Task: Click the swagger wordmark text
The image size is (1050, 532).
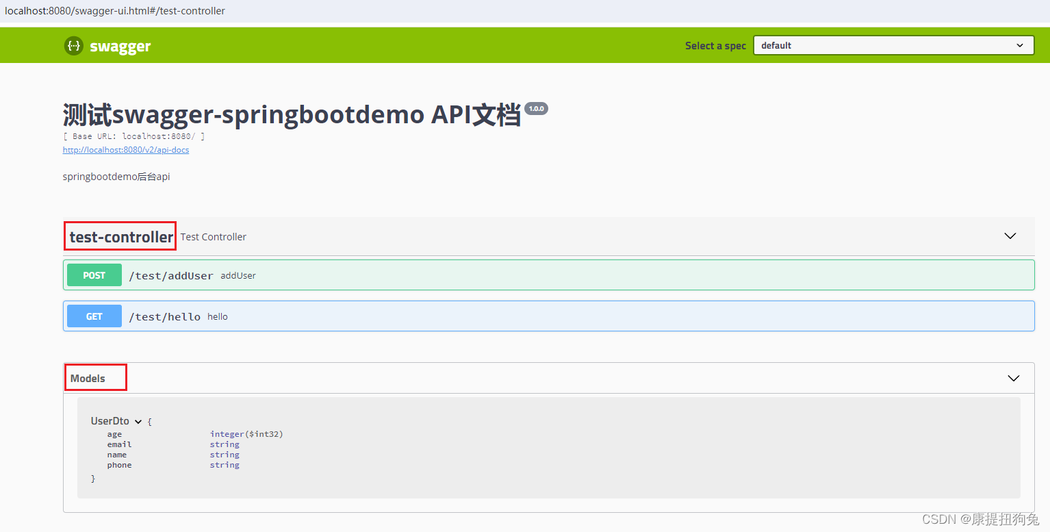Action: point(120,47)
